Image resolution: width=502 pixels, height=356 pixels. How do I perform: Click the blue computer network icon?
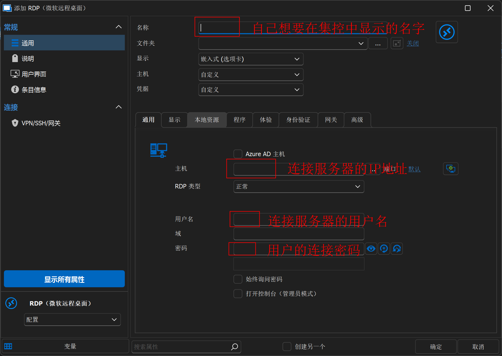click(x=159, y=150)
